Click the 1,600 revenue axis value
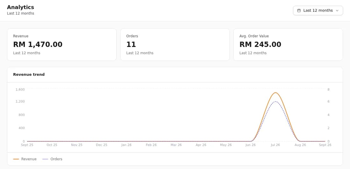Image resolution: width=350 pixels, height=169 pixels. 20,89
